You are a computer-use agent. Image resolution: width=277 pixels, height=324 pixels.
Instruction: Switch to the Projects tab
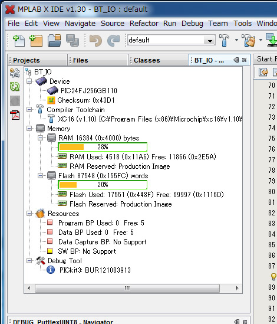[27, 60]
